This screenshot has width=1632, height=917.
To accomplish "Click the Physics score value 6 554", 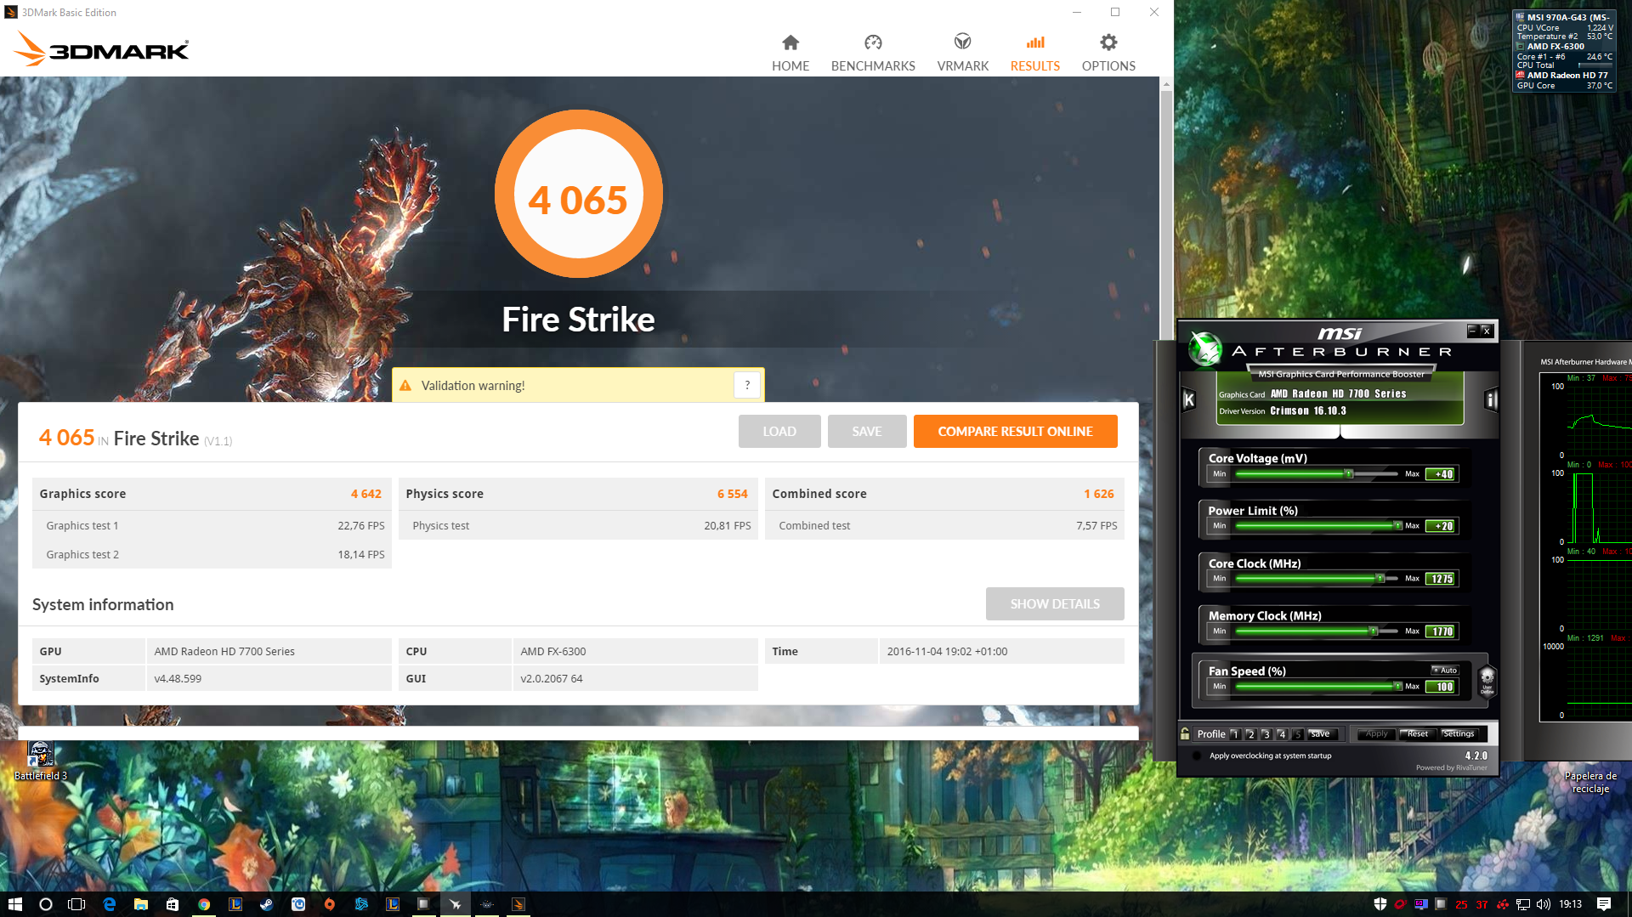I will (x=733, y=494).
